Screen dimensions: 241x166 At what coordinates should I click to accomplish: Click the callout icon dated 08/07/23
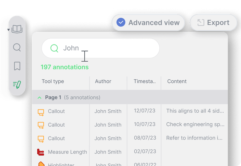(41, 139)
